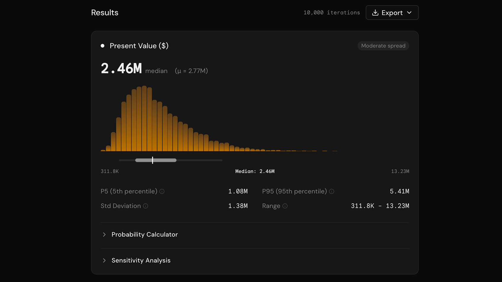
Task: Select the Present Value series indicator dot
Action: [x=102, y=46]
